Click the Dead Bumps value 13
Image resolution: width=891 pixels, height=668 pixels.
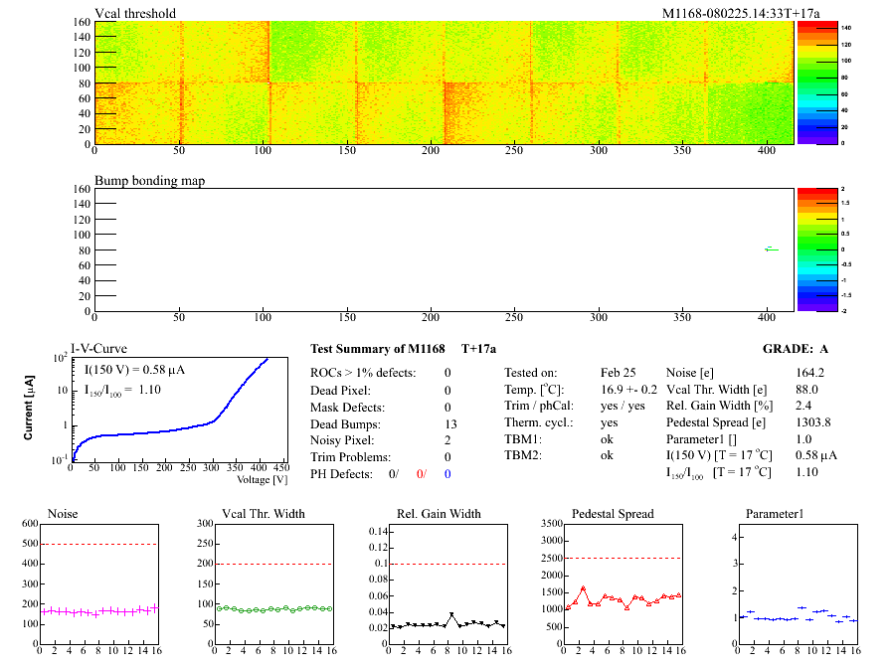[x=447, y=423]
